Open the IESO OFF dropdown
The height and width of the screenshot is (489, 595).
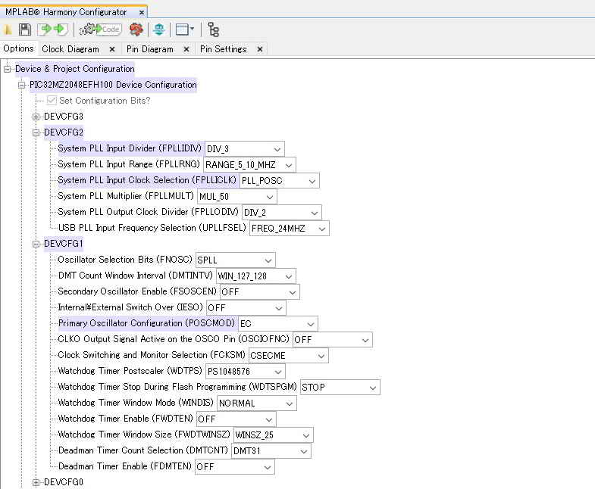246,308
